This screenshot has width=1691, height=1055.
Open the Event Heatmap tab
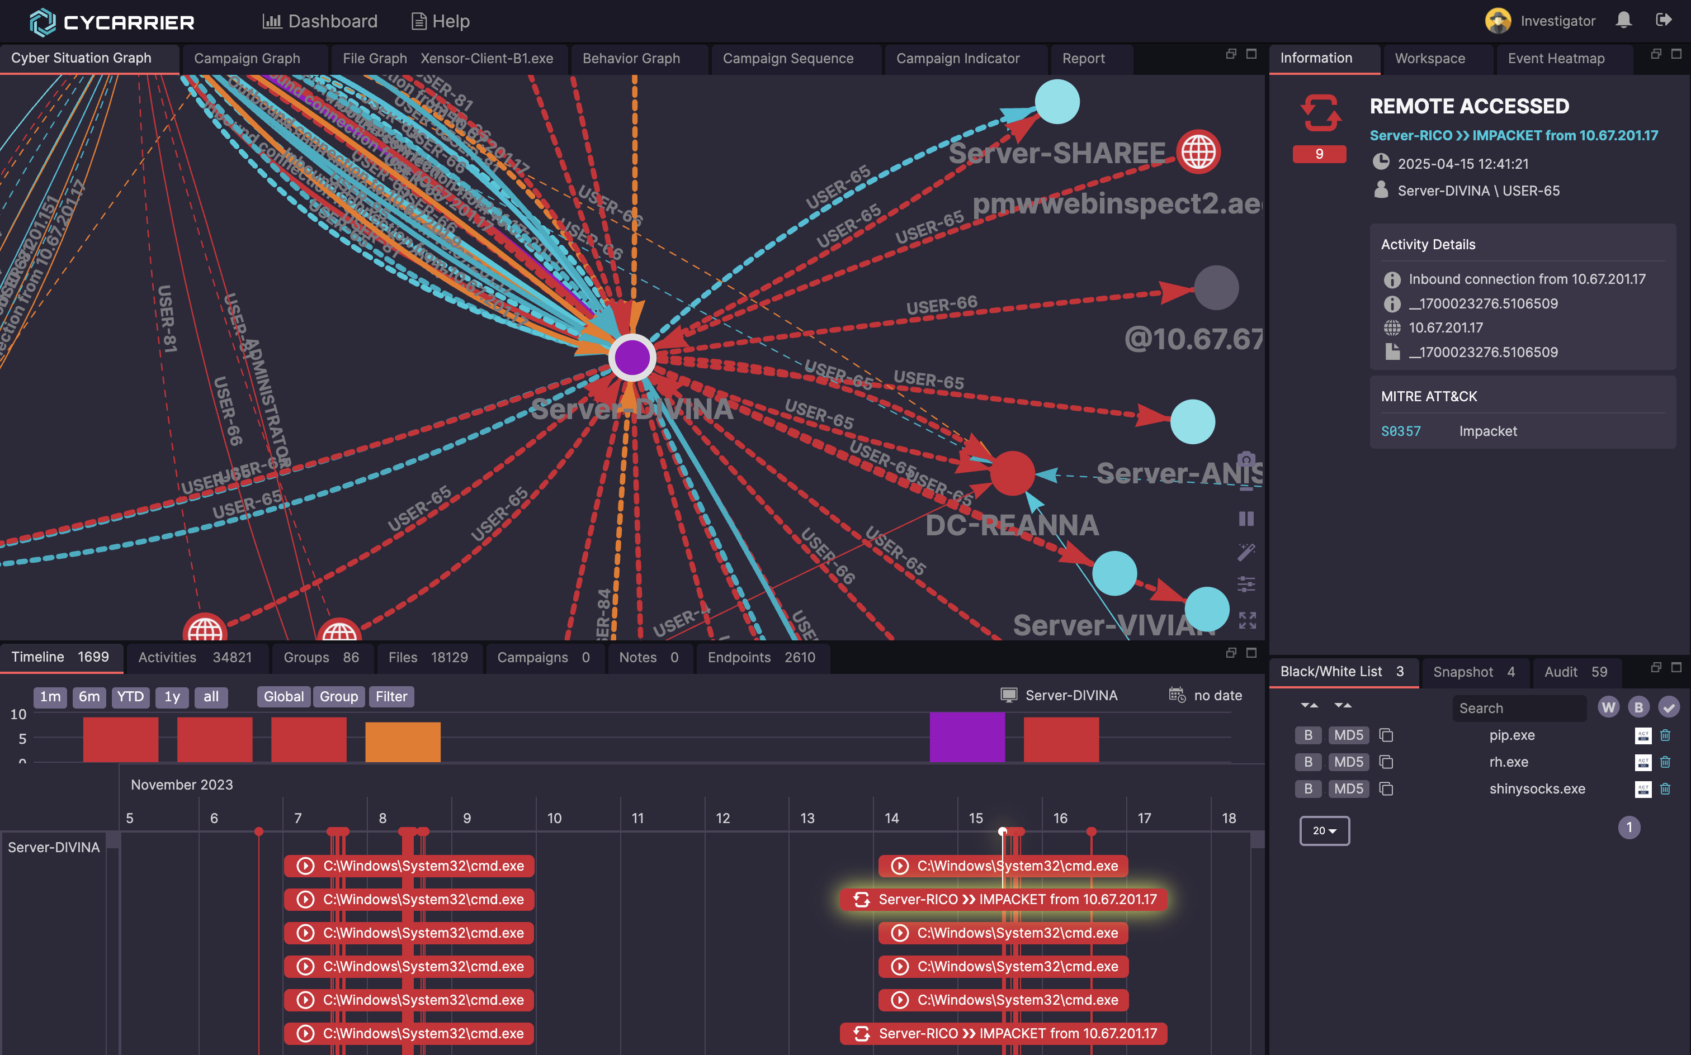point(1556,59)
